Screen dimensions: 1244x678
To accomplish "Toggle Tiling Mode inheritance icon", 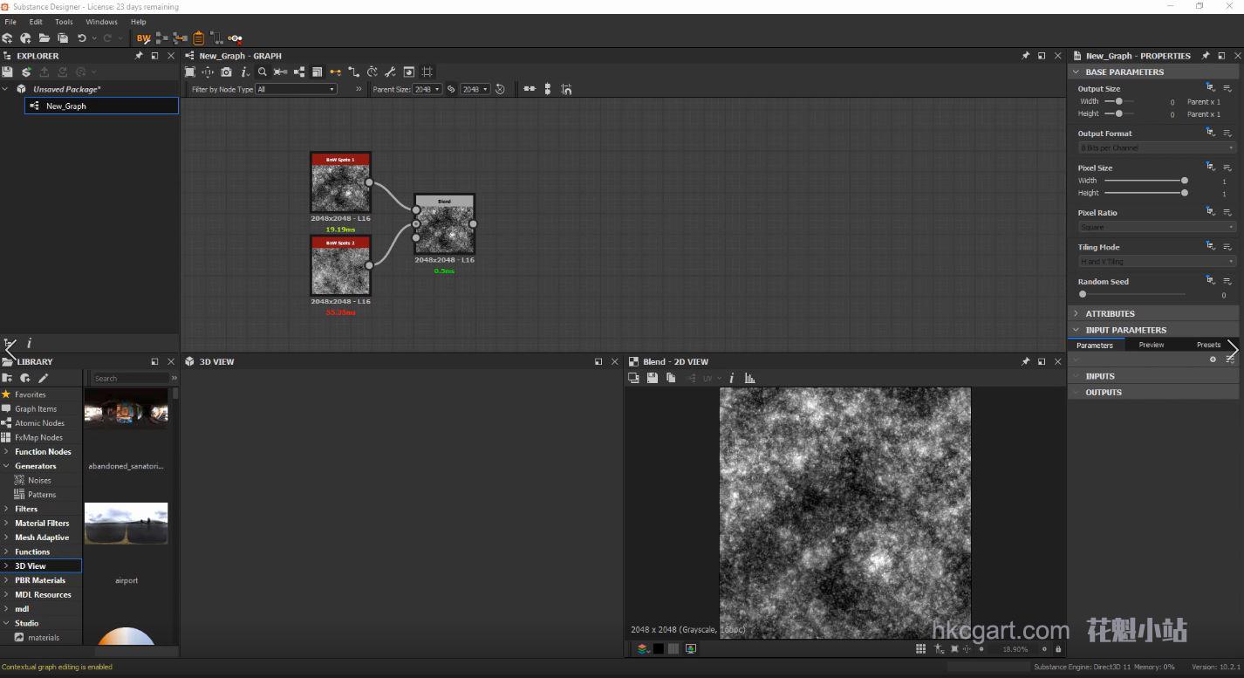I will coord(1210,246).
